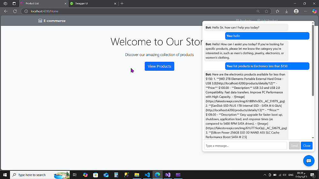Open the taskbar clock and date
This screenshot has height=179, width=319.
[301, 175]
